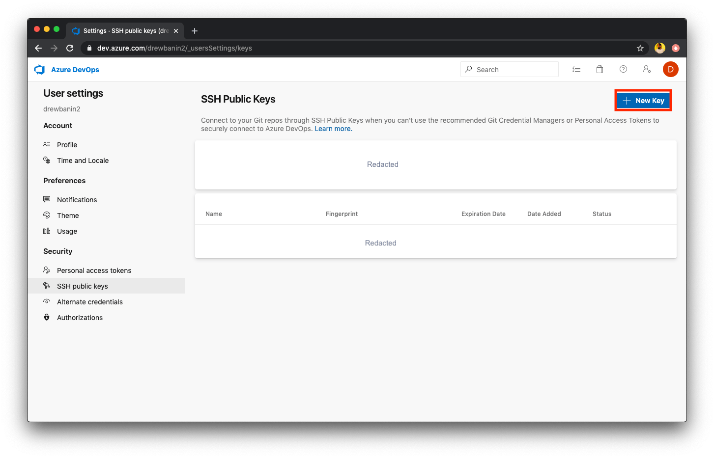Open the Theme preferences entry
This screenshot has width=714, height=458.
point(68,215)
